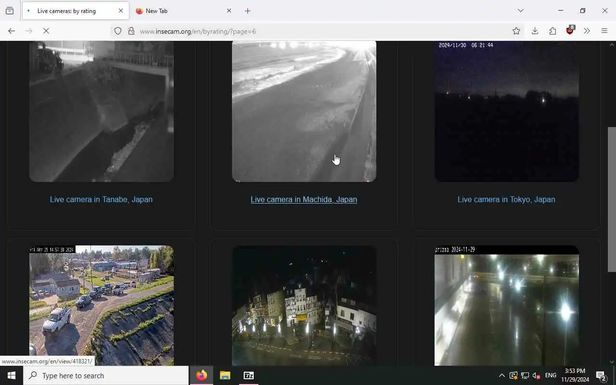Open Live camera in Tokyo, Japan link
The height and width of the screenshot is (385, 616).
point(506,199)
